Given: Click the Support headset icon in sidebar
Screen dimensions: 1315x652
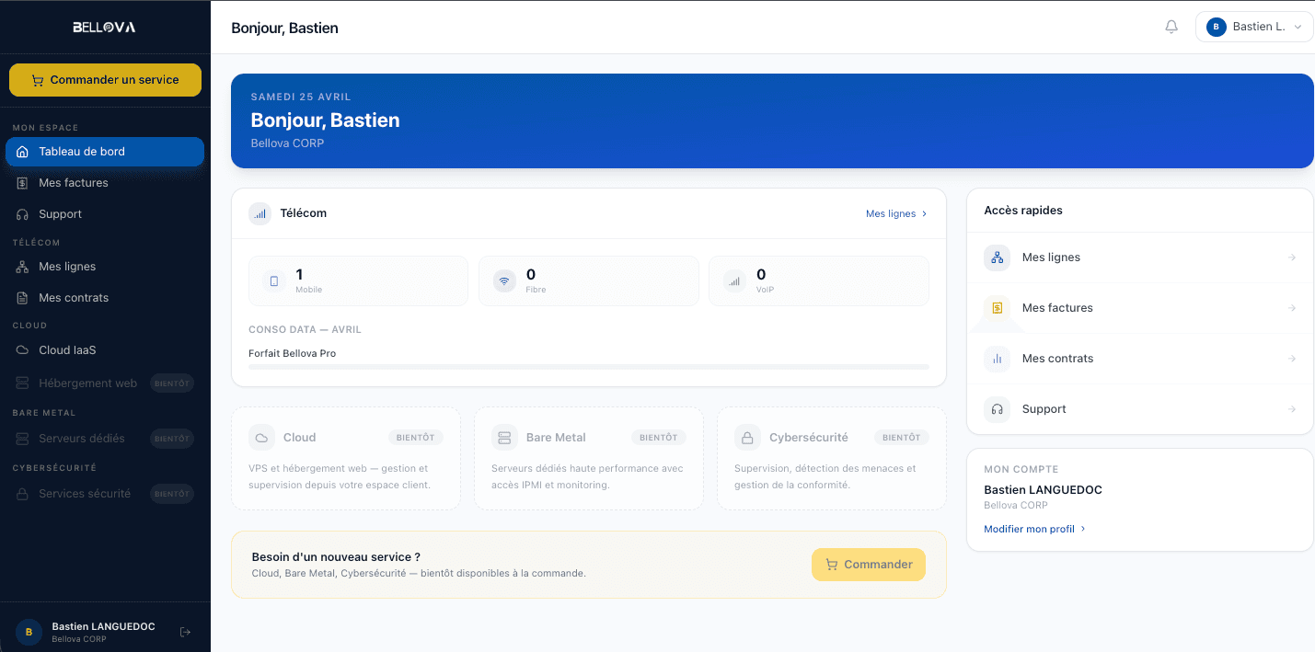Looking at the screenshot, I should (x=21, y=213).
